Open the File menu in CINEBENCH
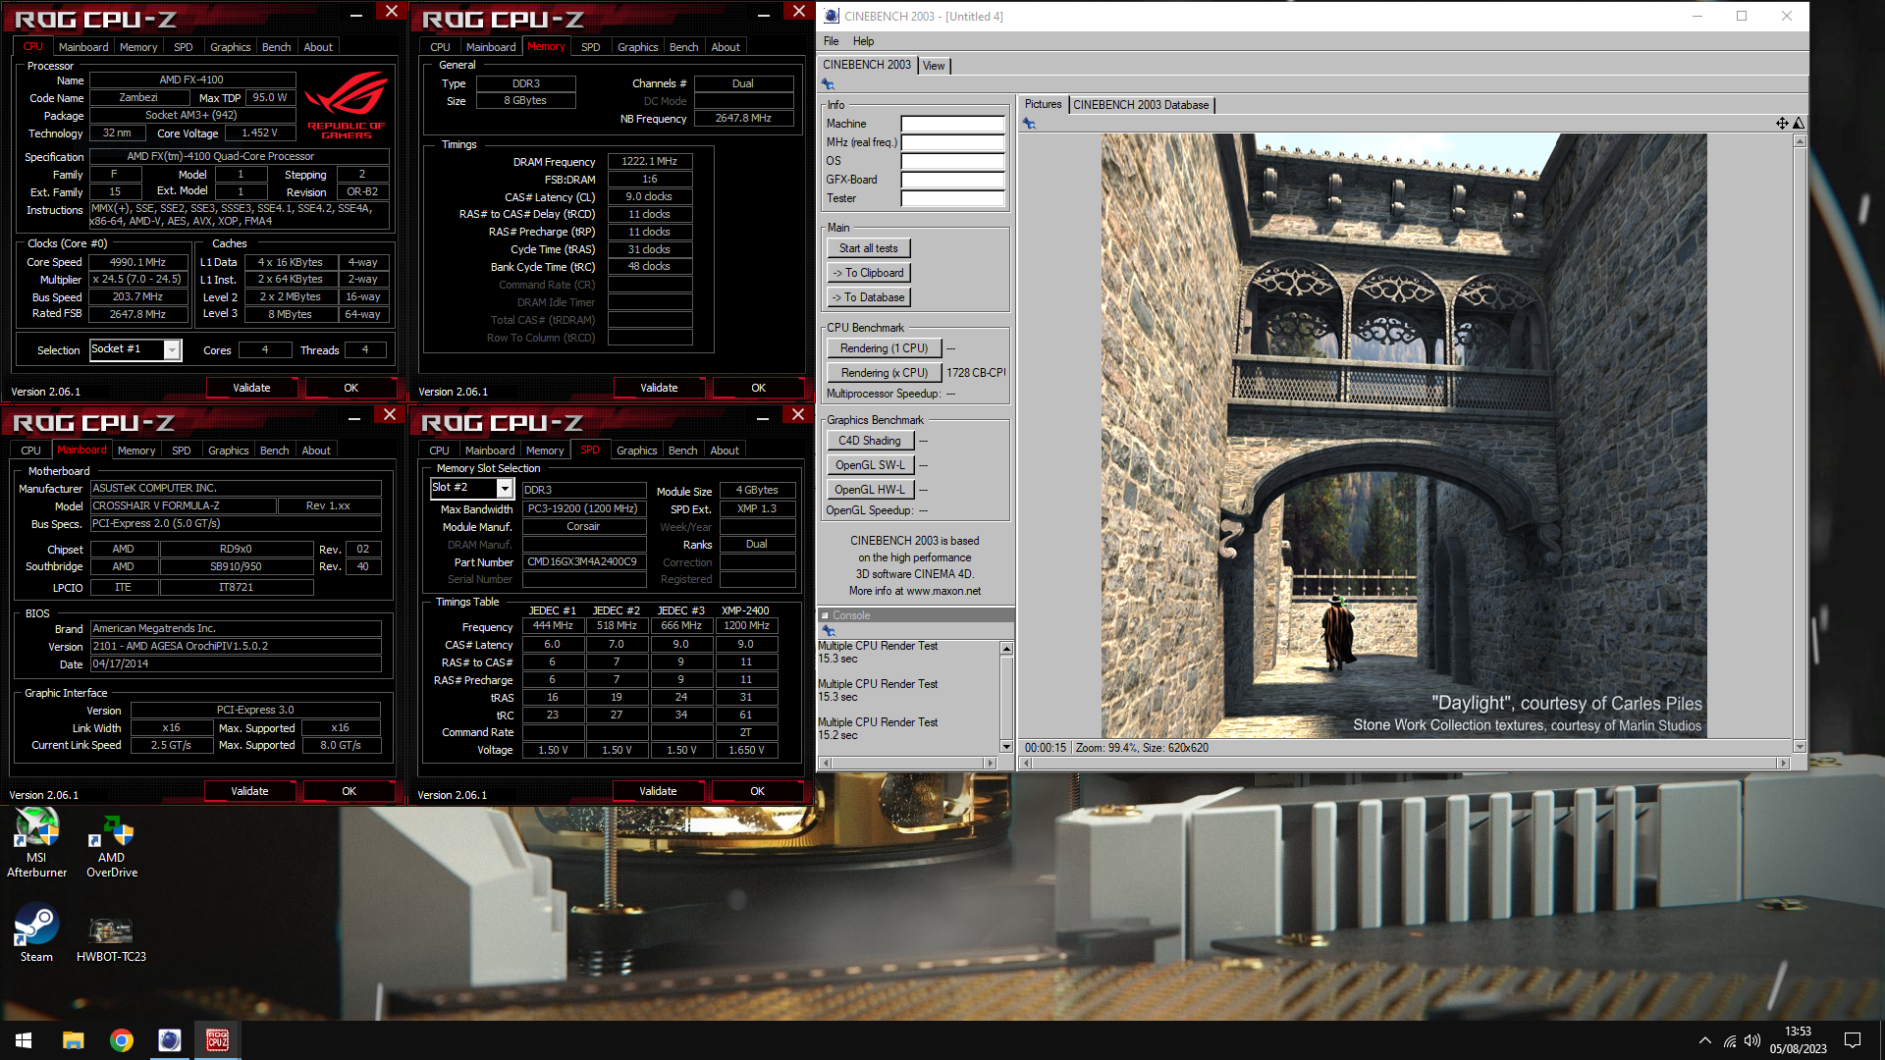This screenshot has width=1885, height=1060. coord(832,41)
